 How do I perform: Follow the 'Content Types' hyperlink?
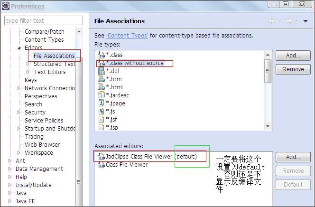coord(127,36)
